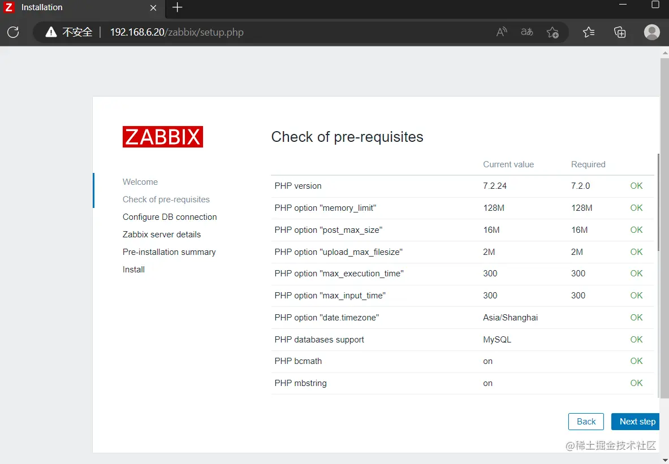
Task: Click the 'PHP bcmath' row label
Action: (298, 361)
